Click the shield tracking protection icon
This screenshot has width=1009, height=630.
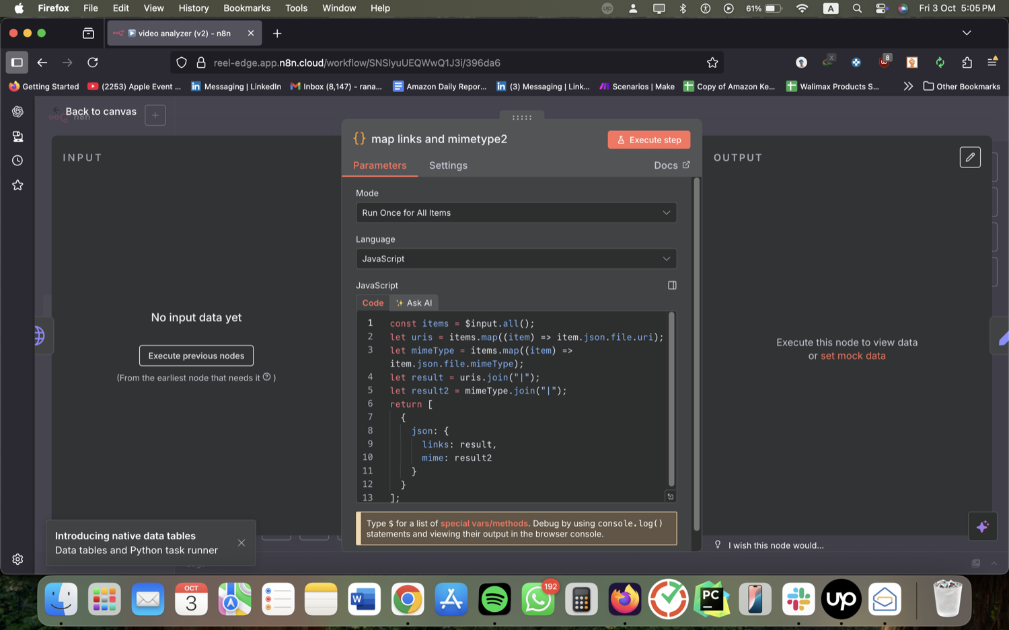click(x=182, y=63)
